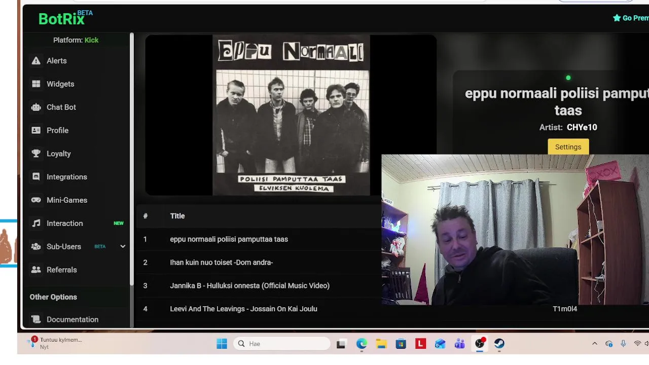Click the Sub-Users group icon
The height and width of the screenshot is (365, 649).
pos(36,247)
